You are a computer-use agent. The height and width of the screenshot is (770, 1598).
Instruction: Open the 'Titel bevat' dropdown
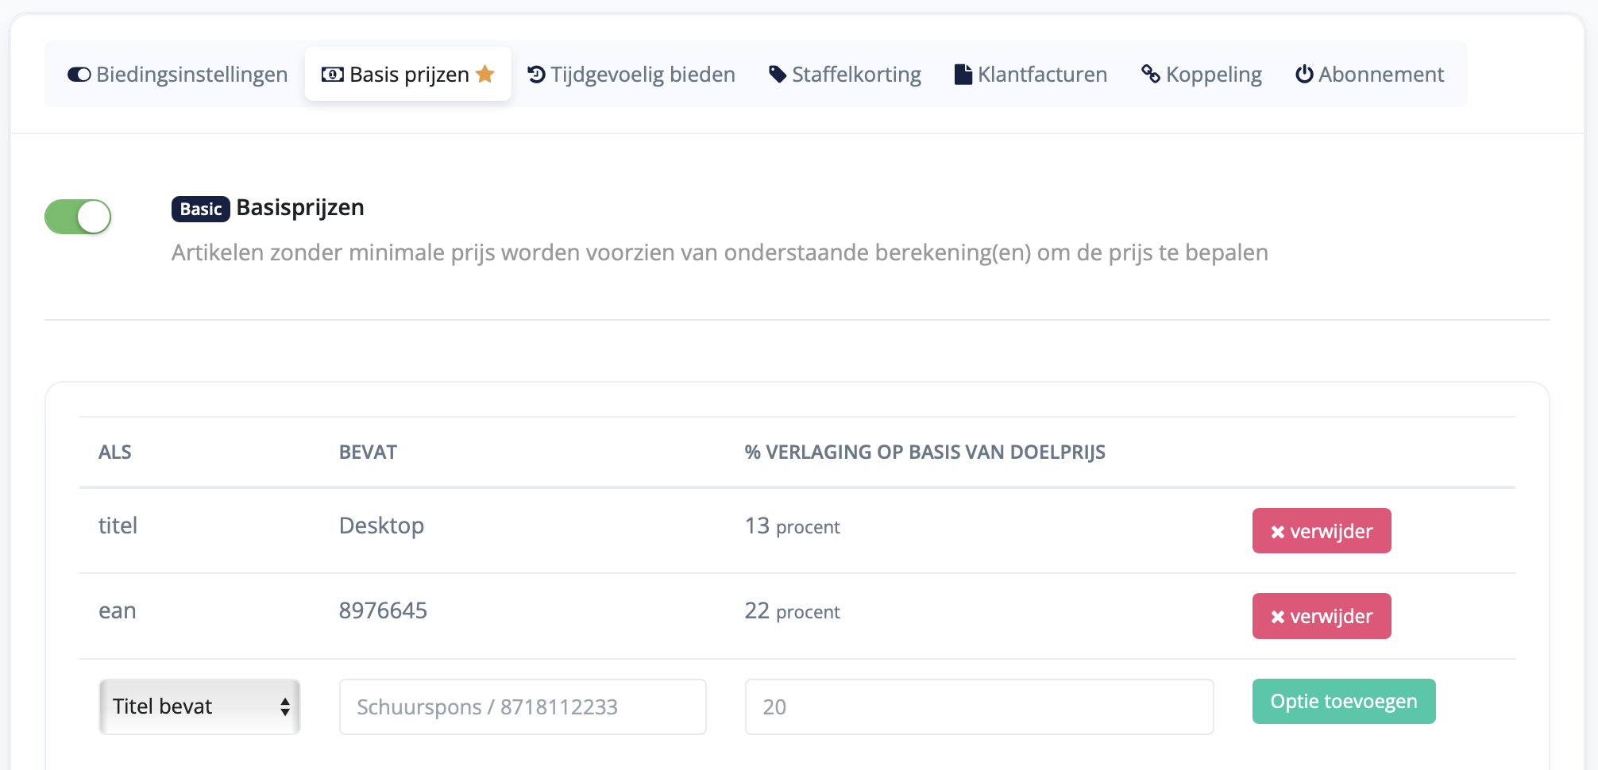[x=199, y=706]
